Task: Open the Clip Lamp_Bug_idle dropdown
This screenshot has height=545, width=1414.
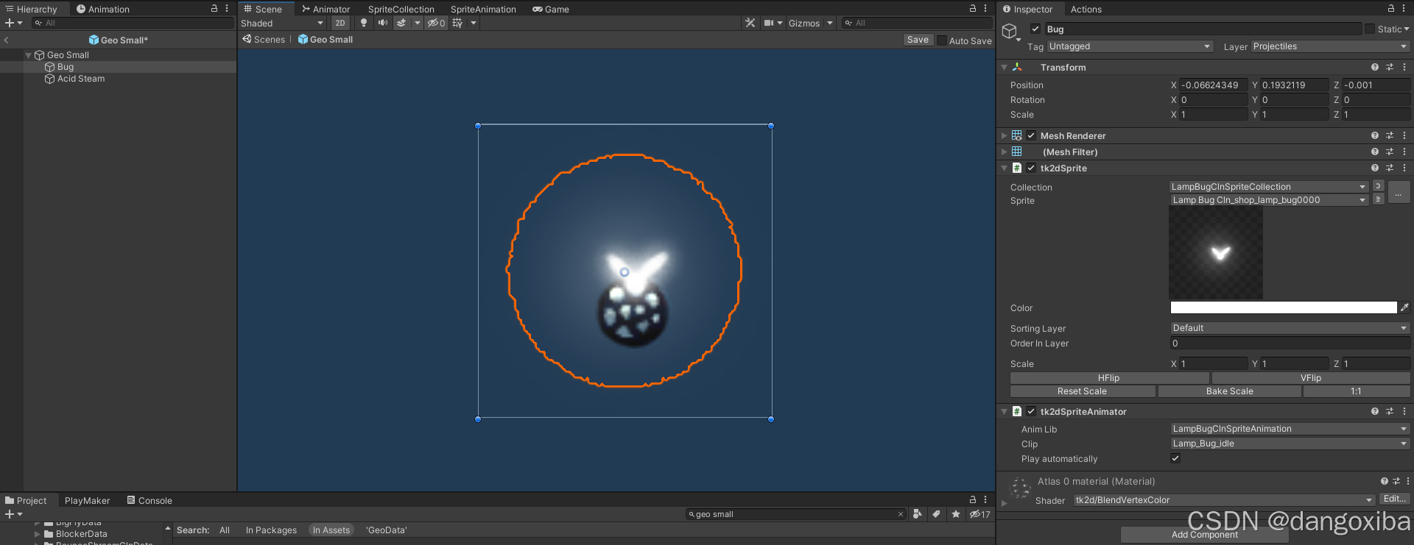Action: (x=1290, y=444)
